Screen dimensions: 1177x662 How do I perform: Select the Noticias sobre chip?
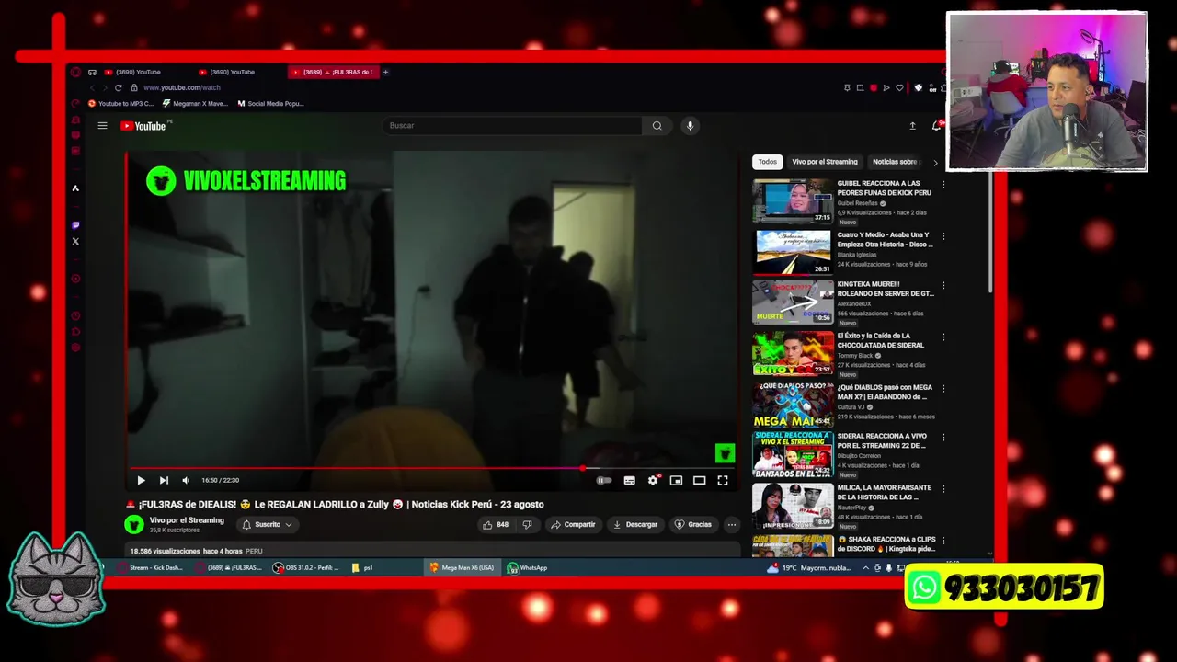click(x=895, y=162)
